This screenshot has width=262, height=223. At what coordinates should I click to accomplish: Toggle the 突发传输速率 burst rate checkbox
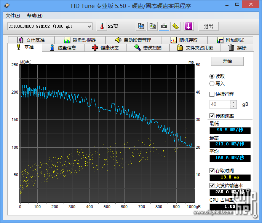pyautogui.click(x=212, y=185)
